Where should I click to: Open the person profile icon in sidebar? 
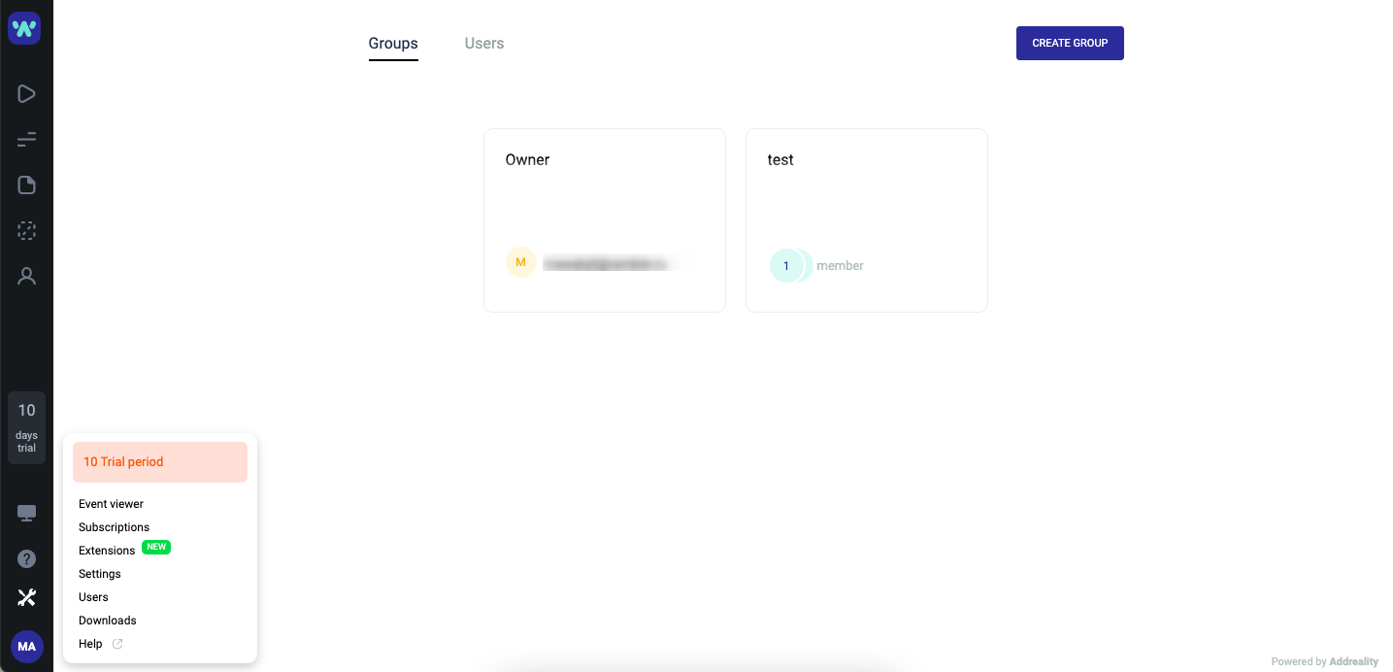26,276
